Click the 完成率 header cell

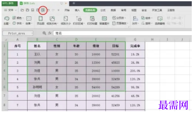click(135, 46)
